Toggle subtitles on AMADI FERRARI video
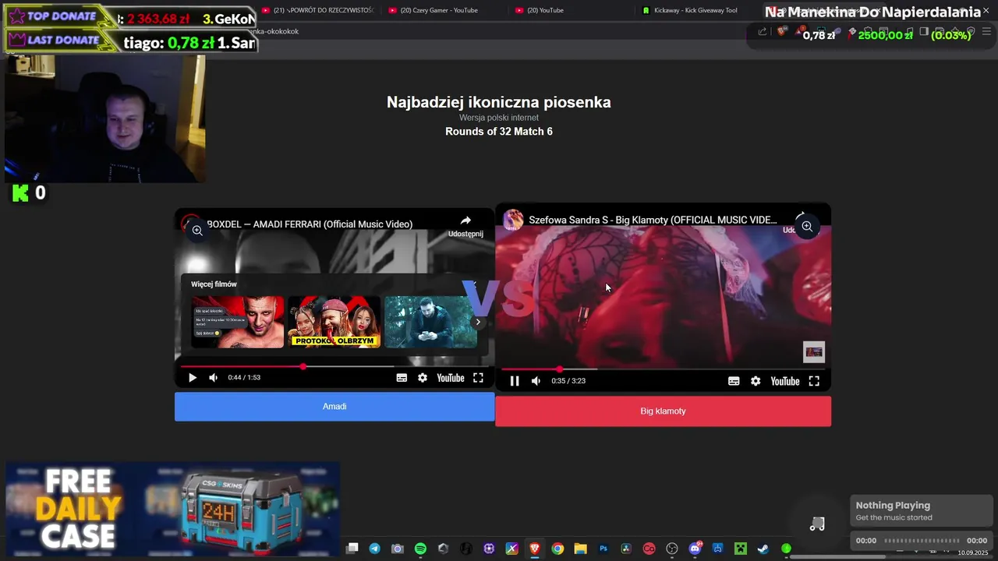 click(402, 378)
